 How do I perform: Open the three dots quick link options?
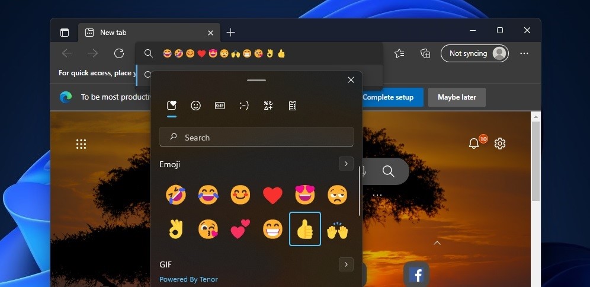coord(377,196)
